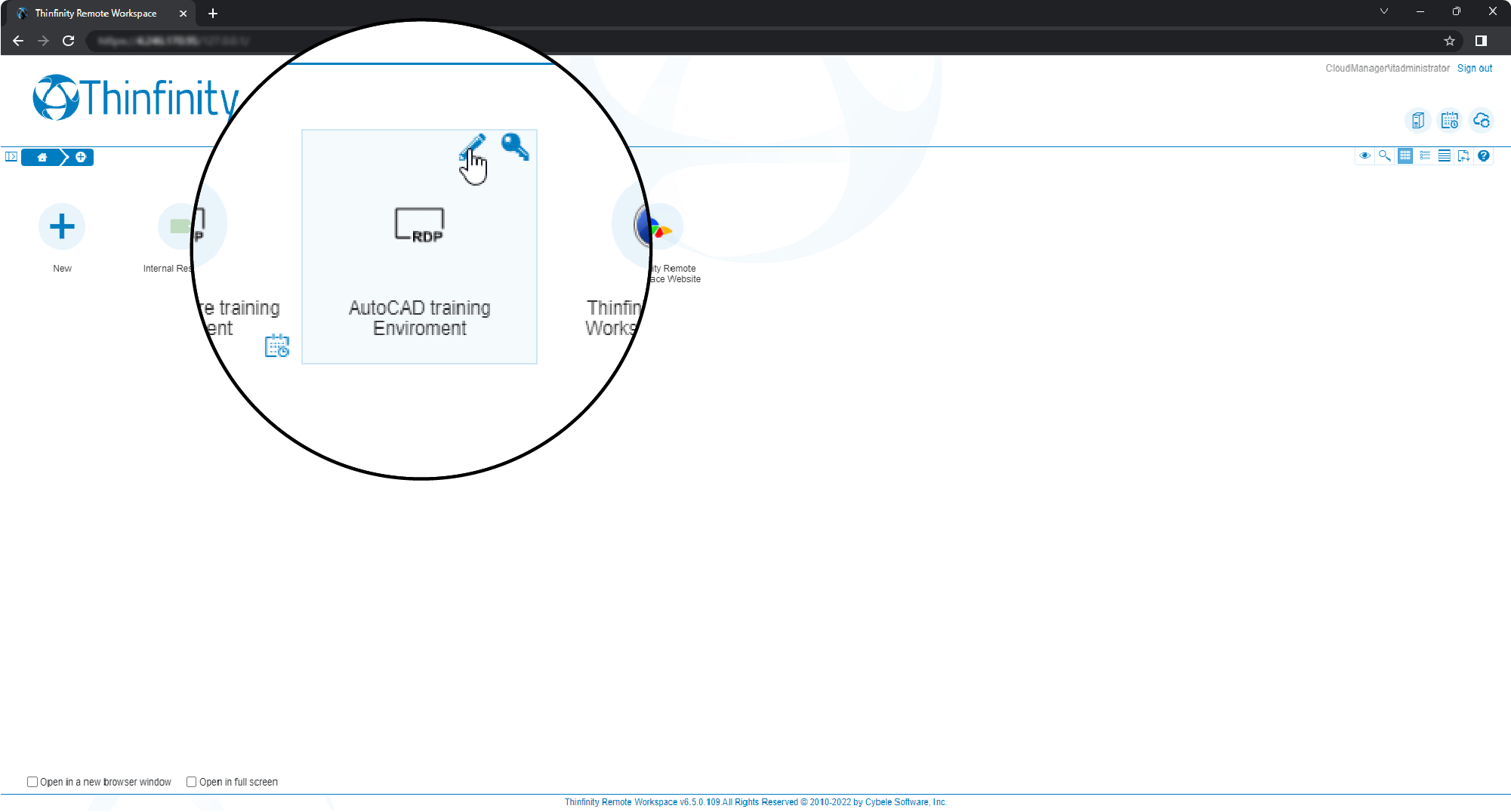1511x812 pixels.
Task: Open a new browser tab
Action: [213, 13]
